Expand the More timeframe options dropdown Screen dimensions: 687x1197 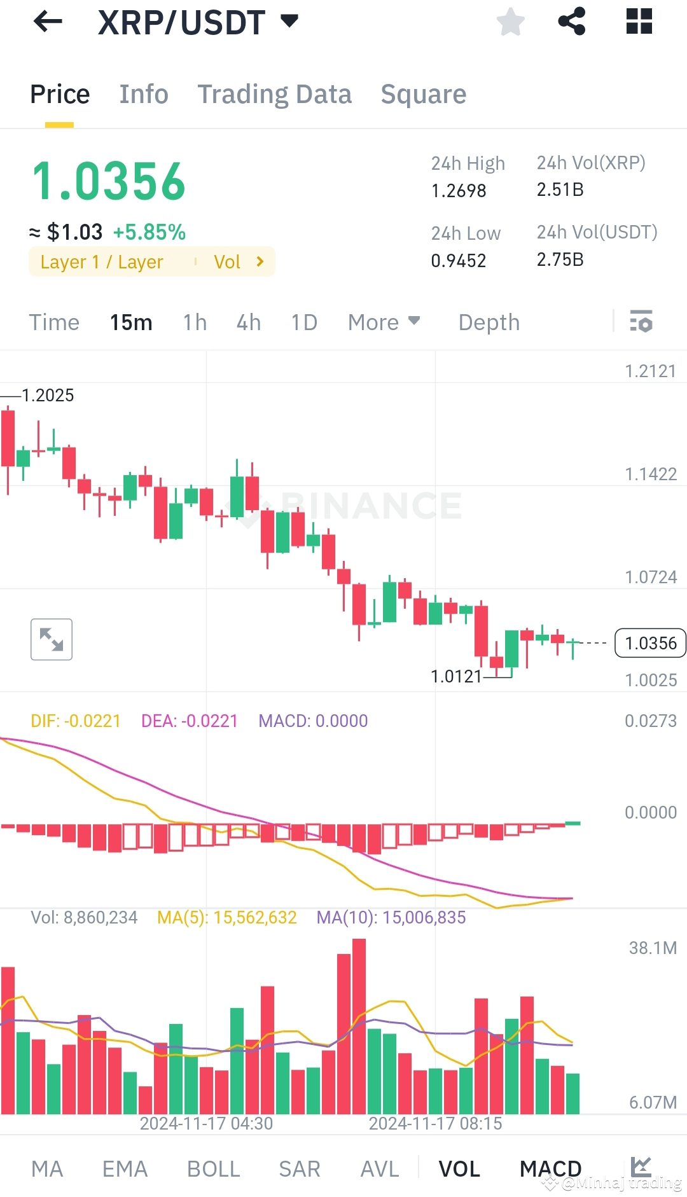(384, 322)
